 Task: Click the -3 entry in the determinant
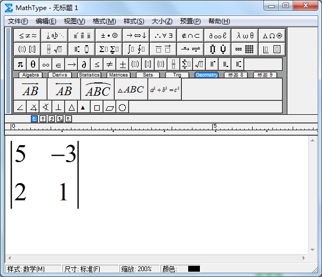[63, 155]
